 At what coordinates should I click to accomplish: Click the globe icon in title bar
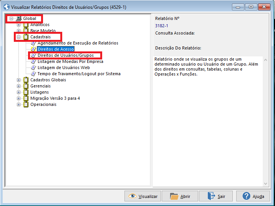point(7,7)
